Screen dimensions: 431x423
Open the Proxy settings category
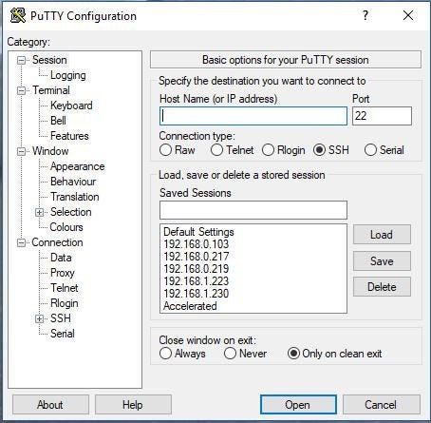pos(63,273)
